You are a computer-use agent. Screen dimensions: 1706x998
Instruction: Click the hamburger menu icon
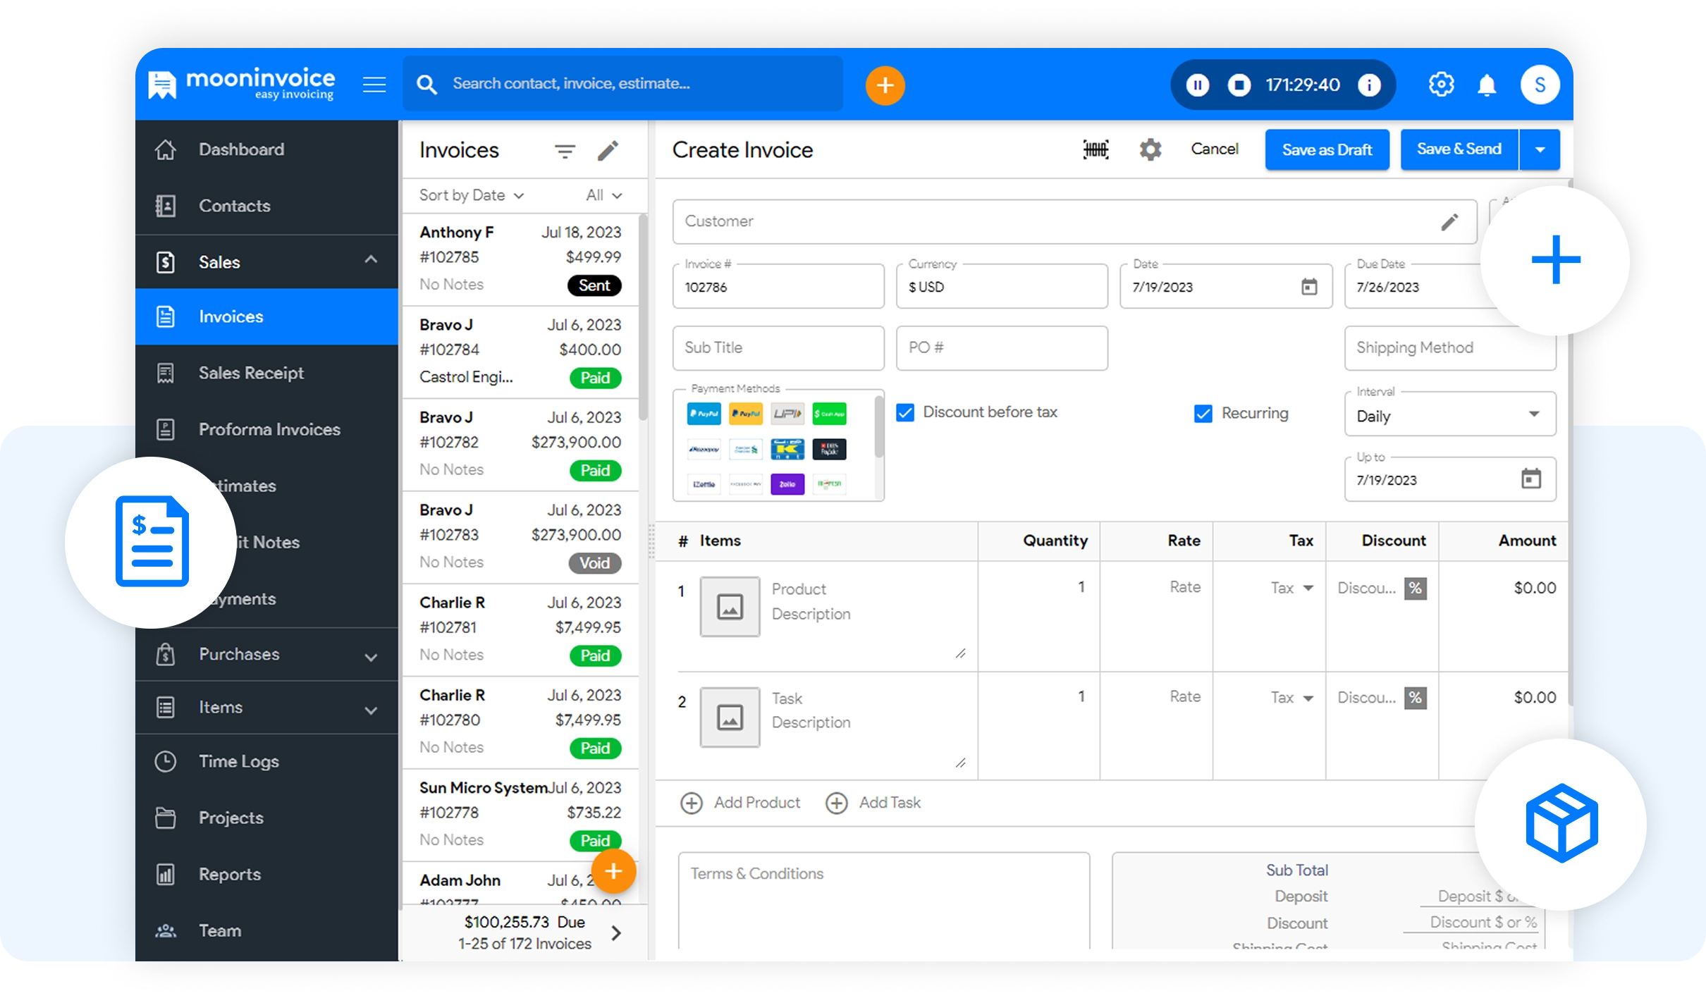[374, 85]
